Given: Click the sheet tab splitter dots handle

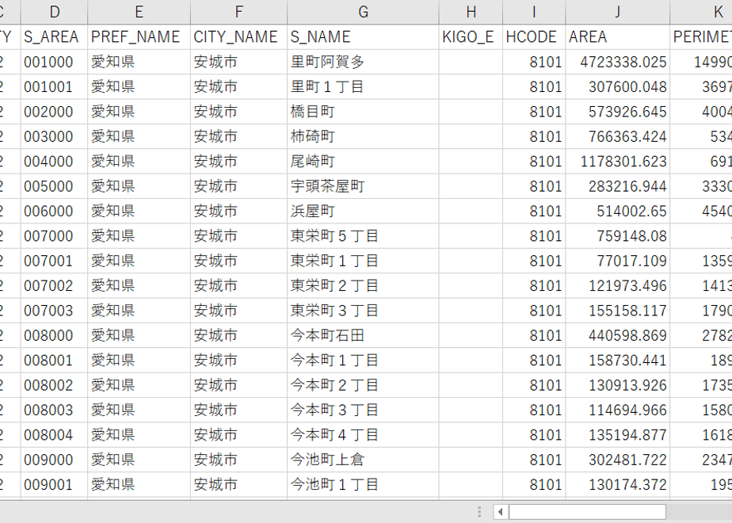Looking at the screenshot, I should 479,512.
